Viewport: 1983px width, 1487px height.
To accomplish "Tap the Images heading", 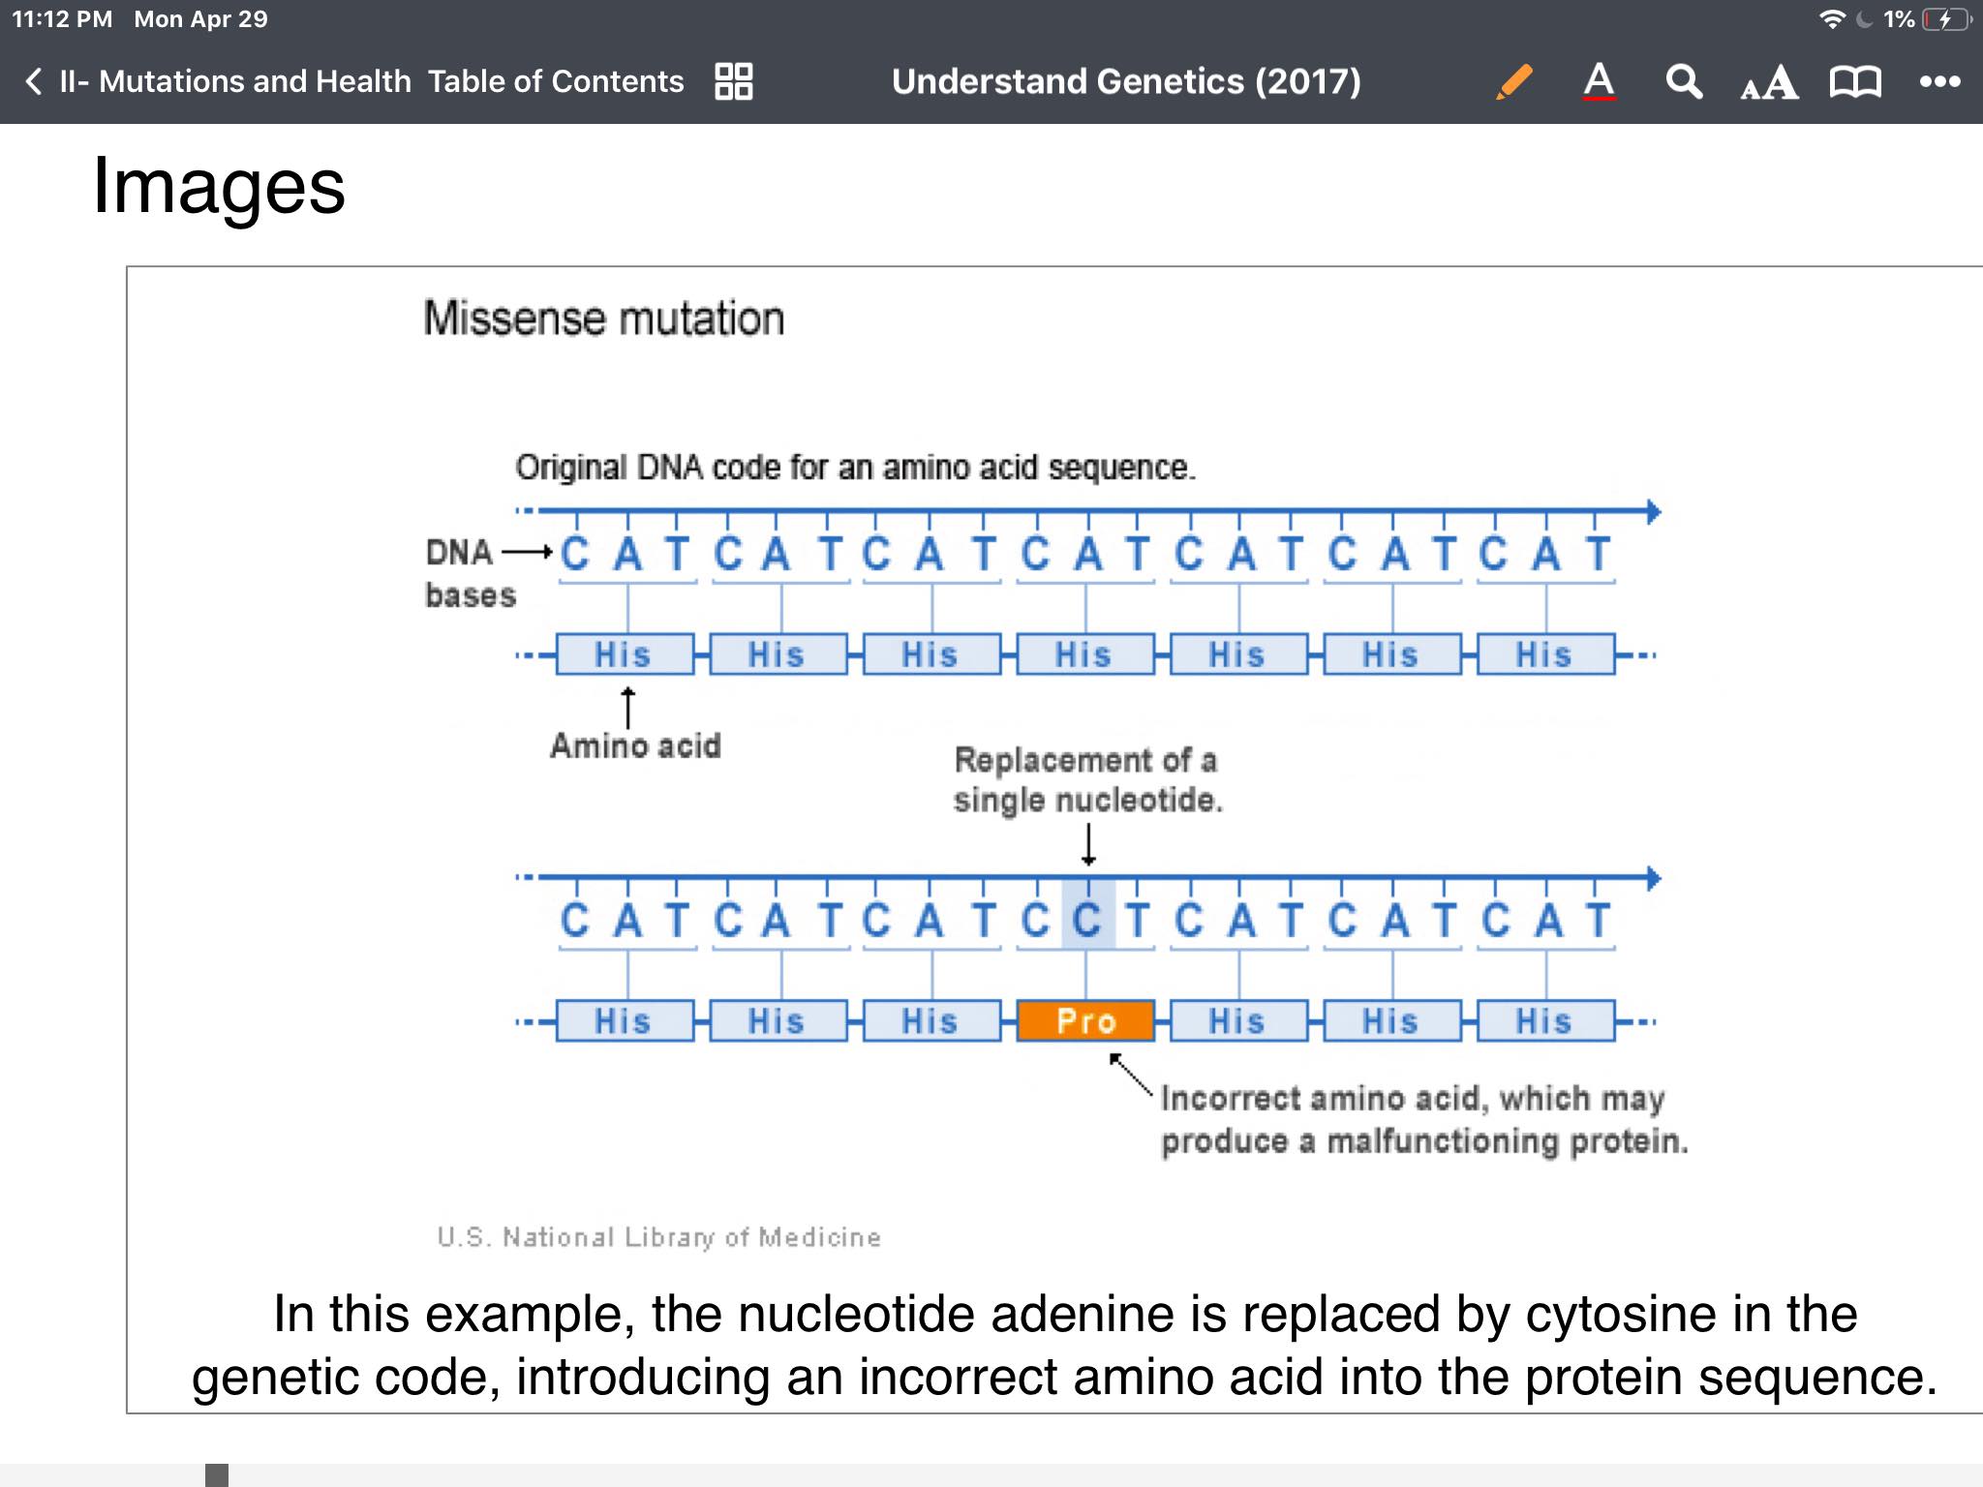I will click(219, 186).
